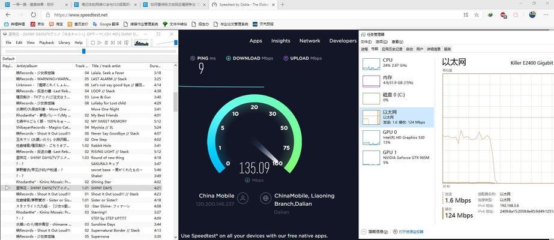Open the foobar2000 Library menu
554x240 pixels.
coord(64,43)
